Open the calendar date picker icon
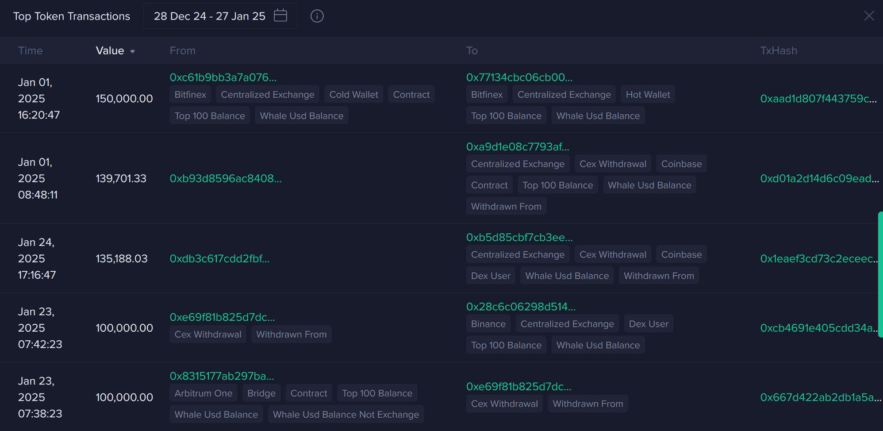Screen dimensions: 883x431 [281, 16]
